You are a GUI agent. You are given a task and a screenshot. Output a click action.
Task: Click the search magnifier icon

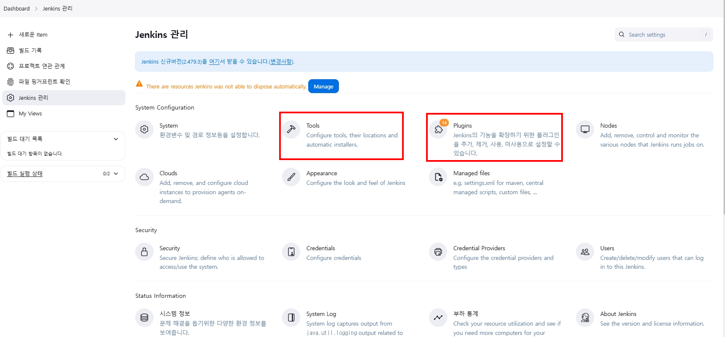pyautogui.click(x=621, y=35)
